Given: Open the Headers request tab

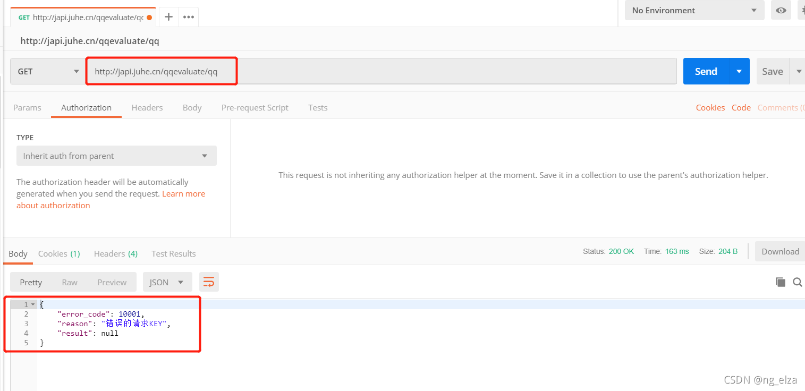Looking at the screenshot, I should click(147, 107).
